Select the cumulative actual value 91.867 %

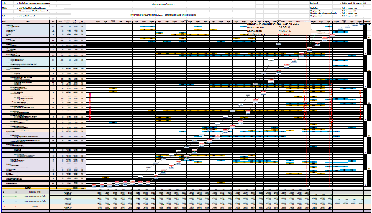click(284, 31)
